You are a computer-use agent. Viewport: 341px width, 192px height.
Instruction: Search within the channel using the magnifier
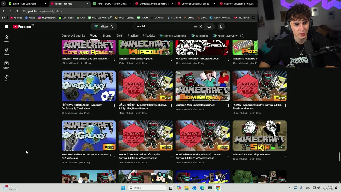[242, 36]
